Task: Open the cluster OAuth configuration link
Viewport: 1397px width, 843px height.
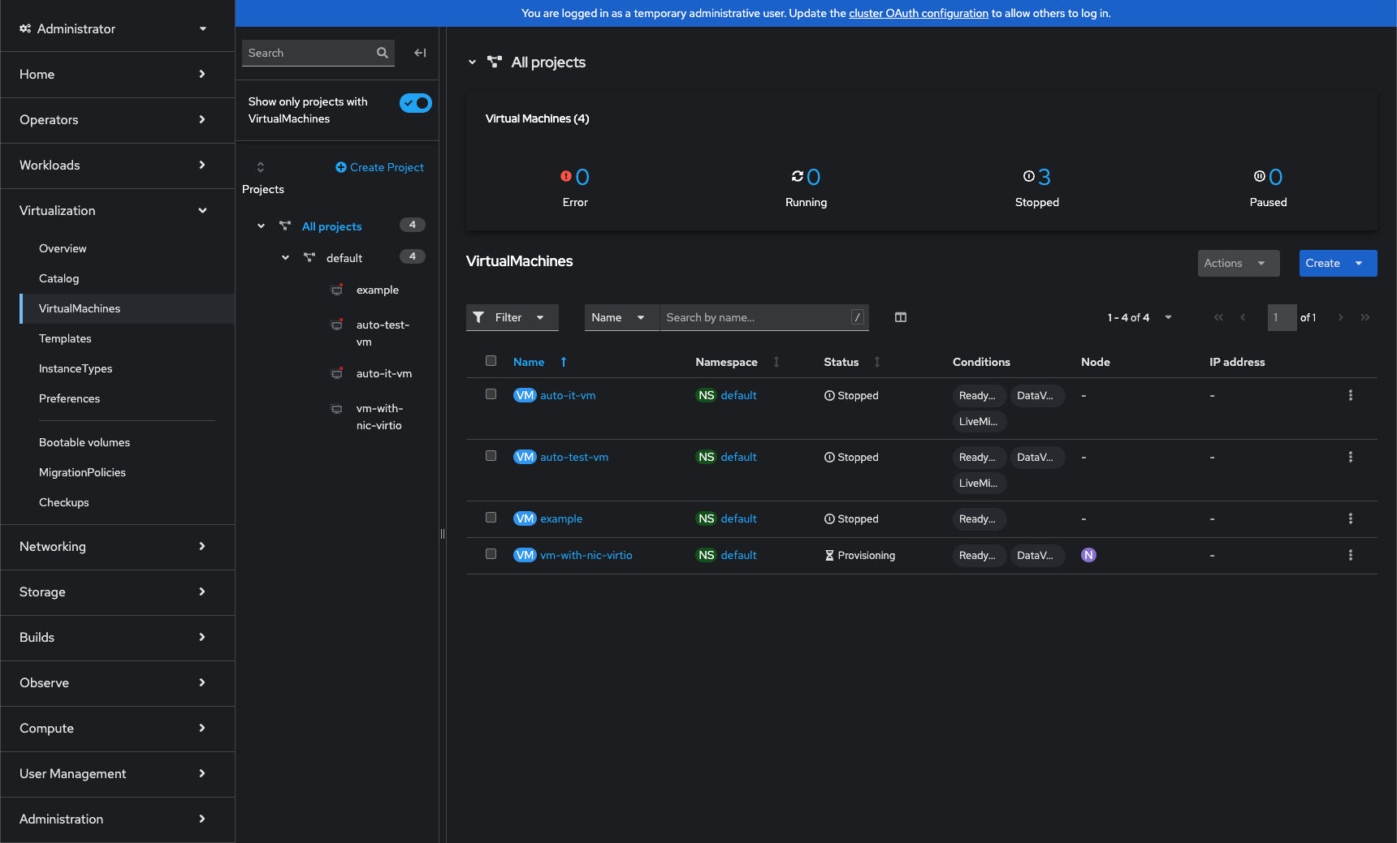Action: [x=919, y=13]
